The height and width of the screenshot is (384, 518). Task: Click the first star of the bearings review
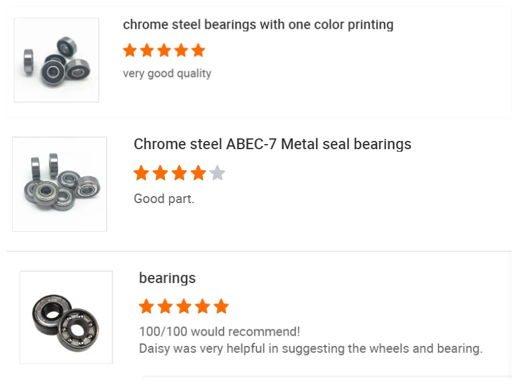(147, 307)
